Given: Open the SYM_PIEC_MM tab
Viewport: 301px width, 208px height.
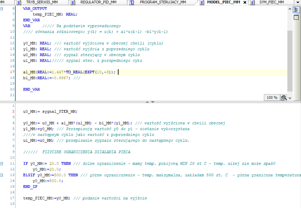Looking at the screenshot, I should [271, 2].
